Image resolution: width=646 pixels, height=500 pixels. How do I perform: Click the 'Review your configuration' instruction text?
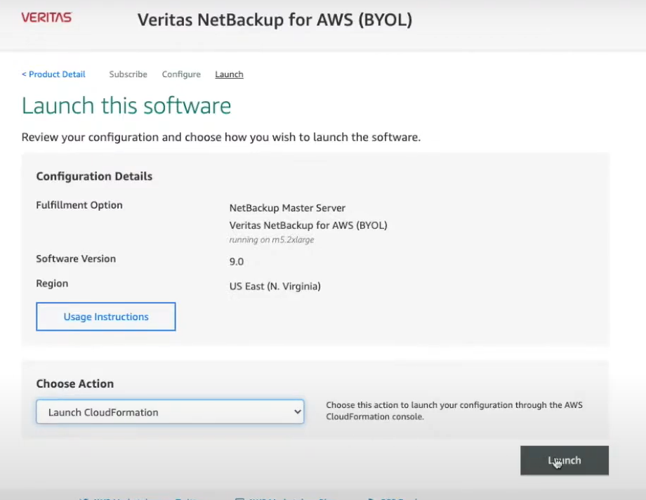coord(220,137)
